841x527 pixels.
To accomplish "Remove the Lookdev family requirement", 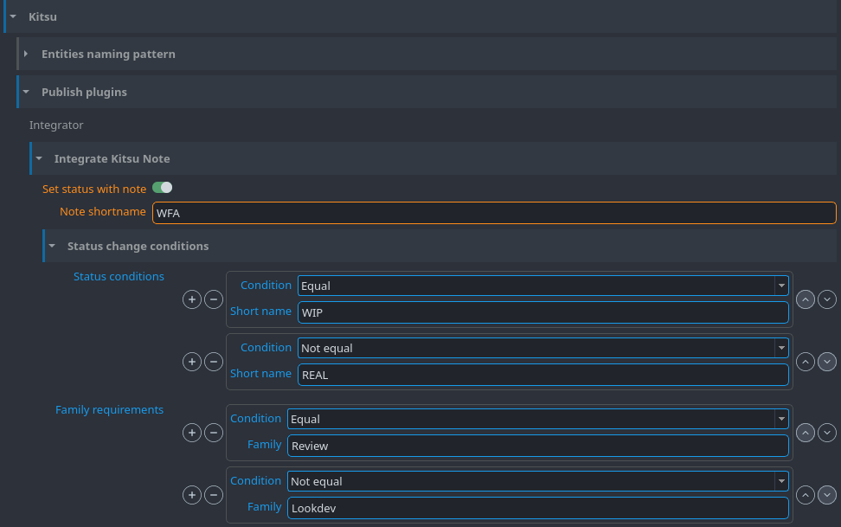I will click(x=214, y=495).
